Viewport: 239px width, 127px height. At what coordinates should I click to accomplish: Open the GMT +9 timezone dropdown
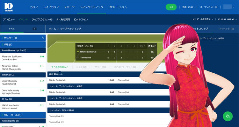click(x=228, y=19)
